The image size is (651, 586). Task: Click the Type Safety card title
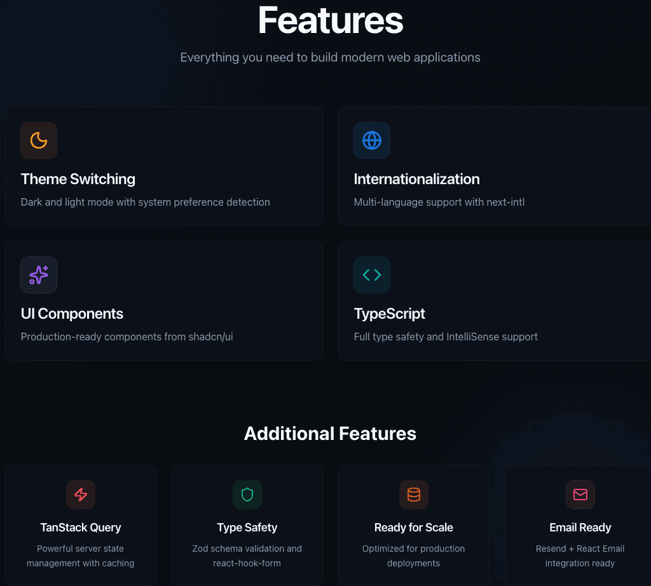247,528
